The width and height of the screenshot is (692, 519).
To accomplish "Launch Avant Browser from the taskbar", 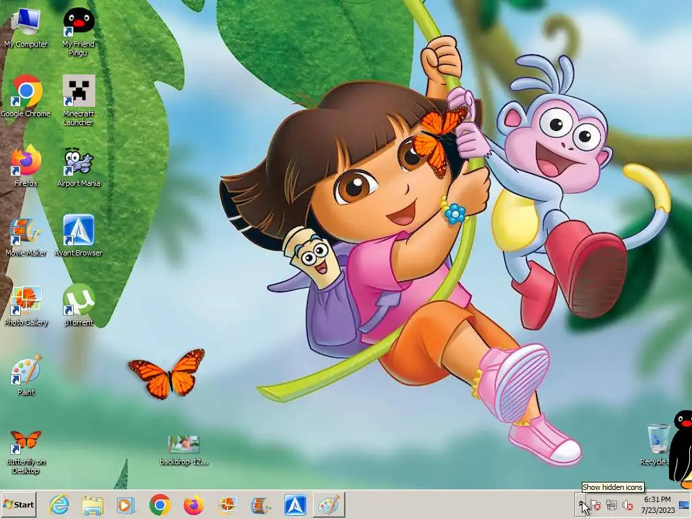I will click(x=295, y=505).
